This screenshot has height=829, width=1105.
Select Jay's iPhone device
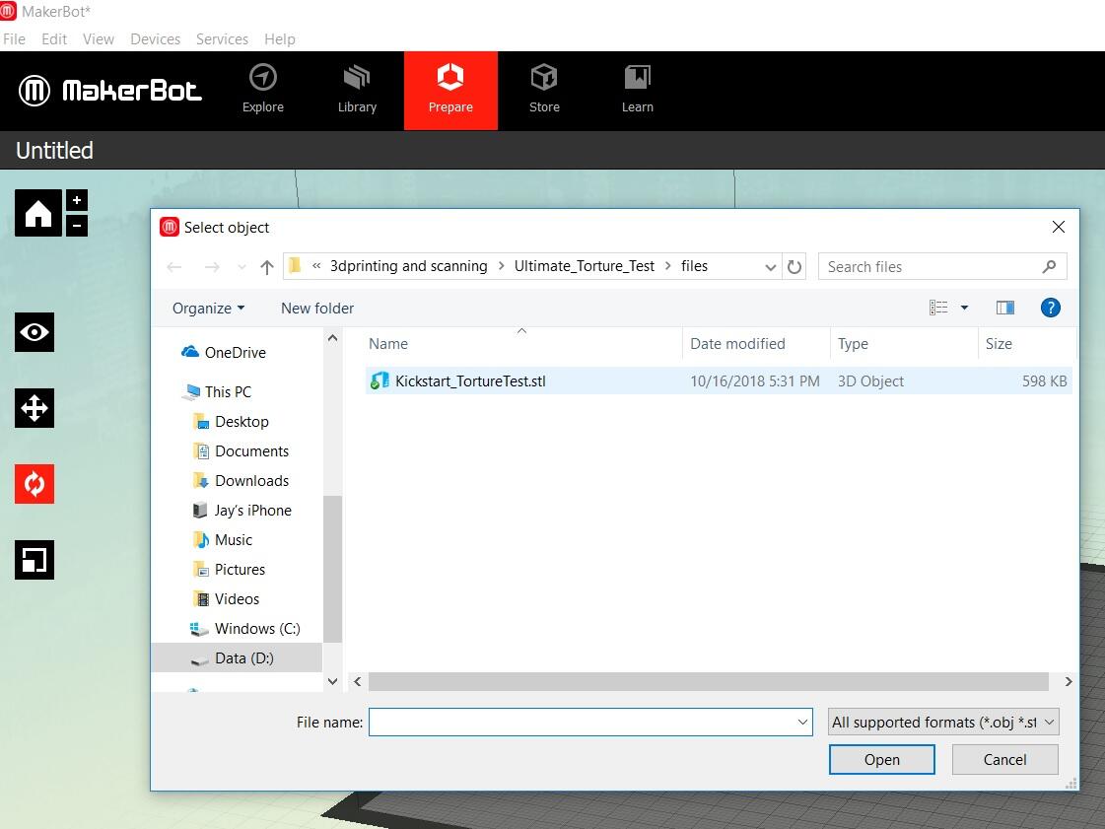tap(242, 511)
